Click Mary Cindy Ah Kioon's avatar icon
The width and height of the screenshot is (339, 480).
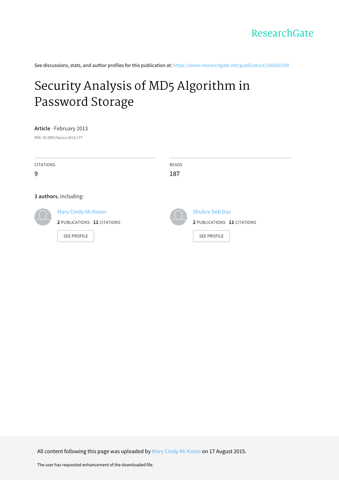pos(43,217)
